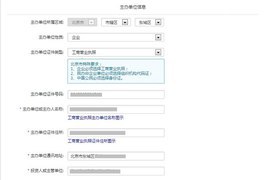This screenshot has width=264, height=180.
Task: Open the 工商营业执照主办单位名称图示 link
Action: click(x=95, y=118)
